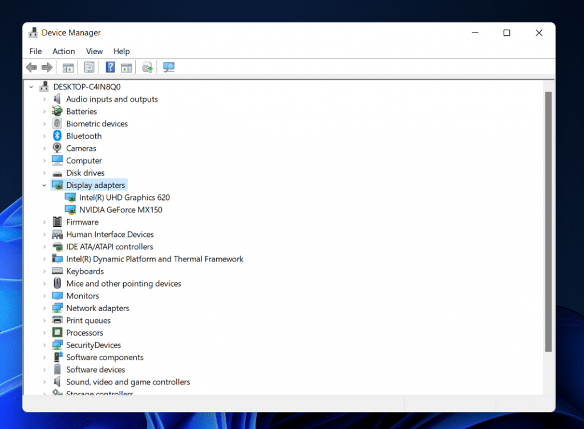This screenshot has width=584, height=429.
Task: Expand the Network adapters category
Action: (44, 308)
